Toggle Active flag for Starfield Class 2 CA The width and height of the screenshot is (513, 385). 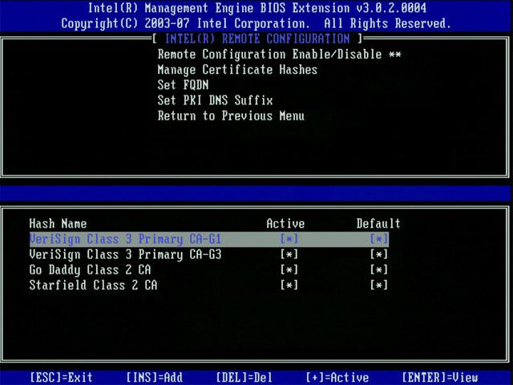coord(289,286)
